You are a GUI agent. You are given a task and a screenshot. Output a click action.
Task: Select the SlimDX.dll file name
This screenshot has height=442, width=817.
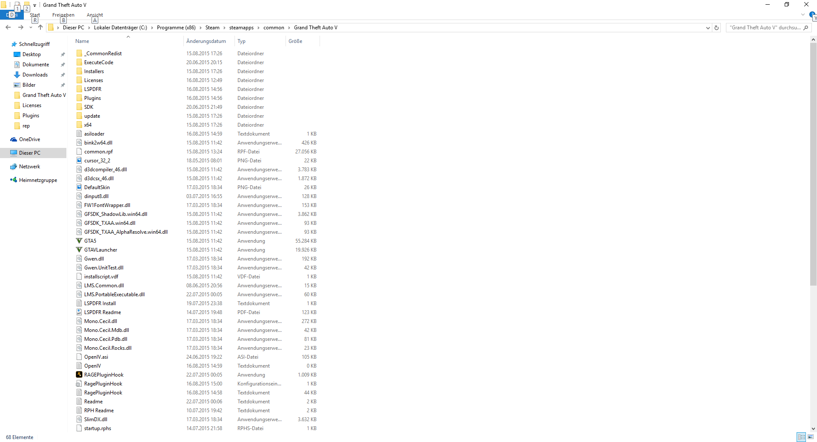pyautogui.click(x=96, y=419)
